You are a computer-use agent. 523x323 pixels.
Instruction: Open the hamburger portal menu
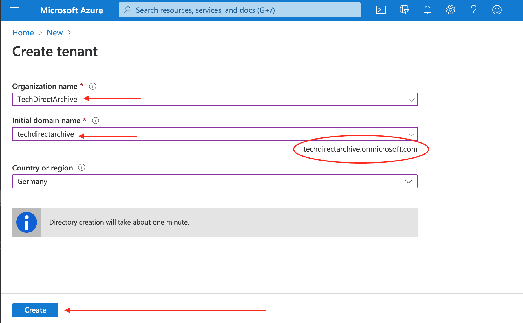tap(14, 10)
